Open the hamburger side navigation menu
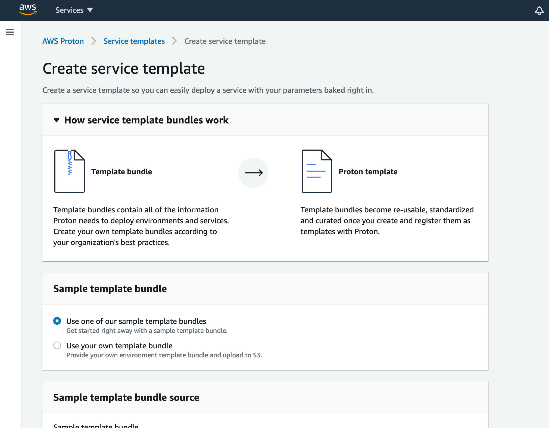This screenshot has width=549, height=428. [x=10, y=32]
